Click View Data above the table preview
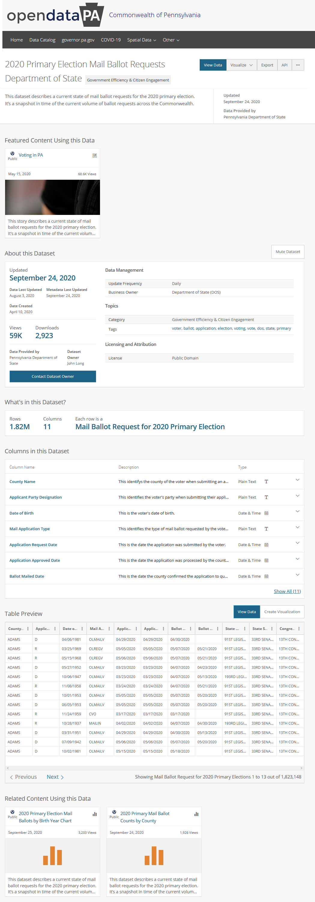 pos(247,612)
